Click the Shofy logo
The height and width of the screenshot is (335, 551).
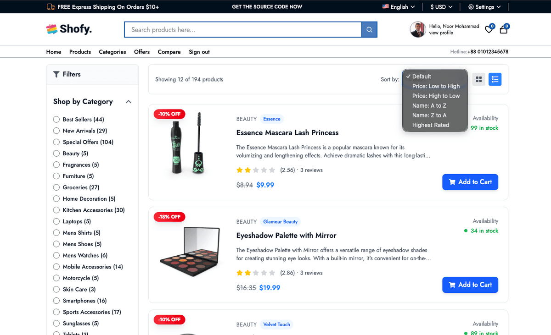[69, 29]
